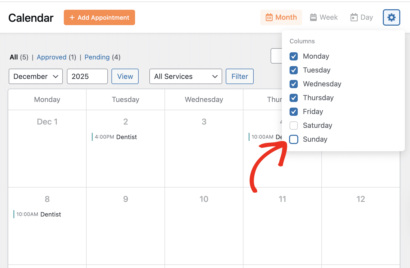Enable the Sunday column checkbox
410x268 pixels.
click(x=294, y=139)
